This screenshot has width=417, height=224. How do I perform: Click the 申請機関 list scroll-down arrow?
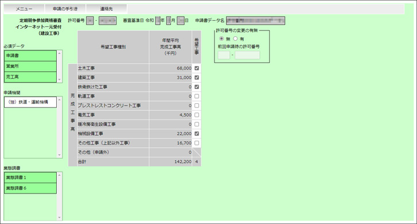[59, 155]
